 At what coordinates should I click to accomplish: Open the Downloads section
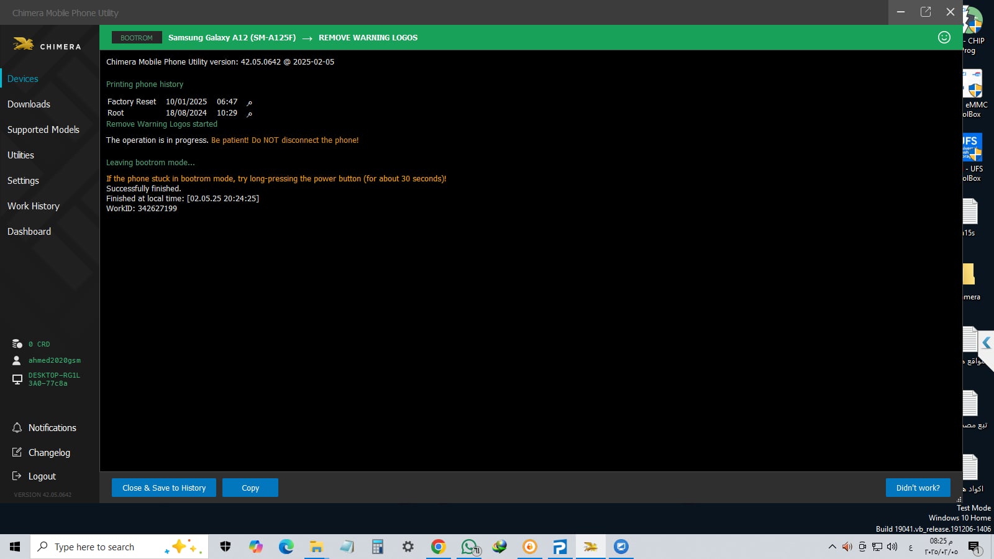(x=29, y=104)
